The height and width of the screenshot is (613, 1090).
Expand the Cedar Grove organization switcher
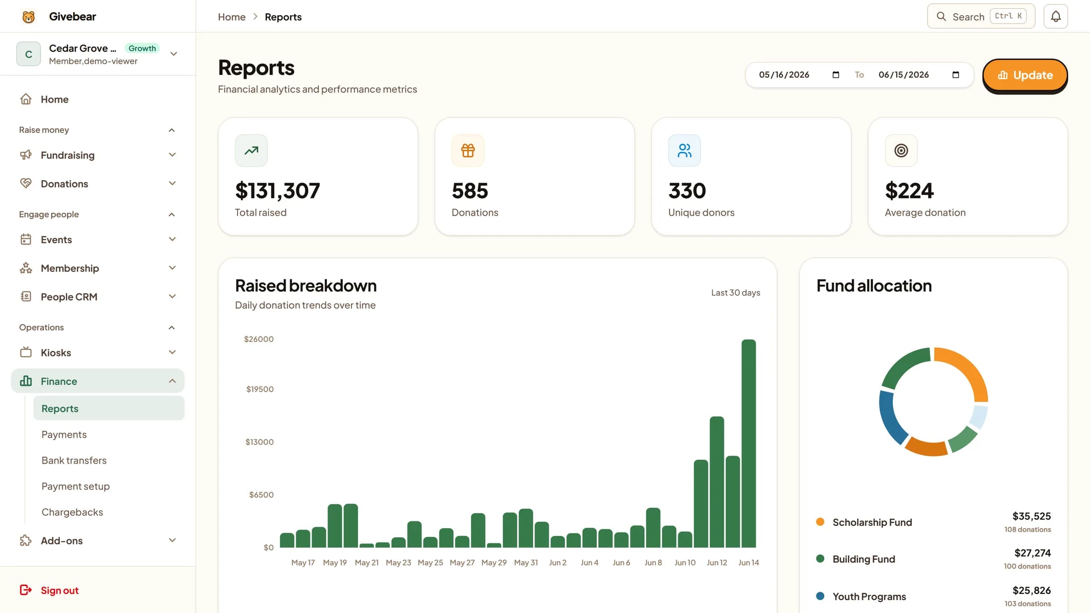click(173, 54)
